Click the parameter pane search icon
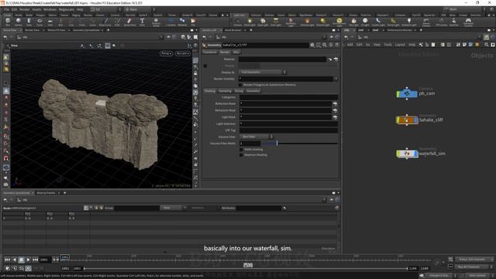 coord(325,45)
